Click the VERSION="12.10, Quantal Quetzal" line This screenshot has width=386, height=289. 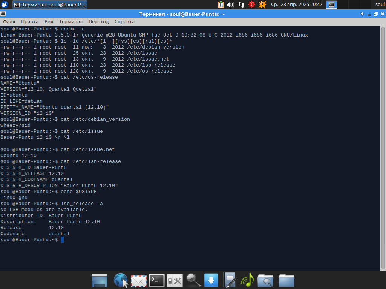coord(49,89)
